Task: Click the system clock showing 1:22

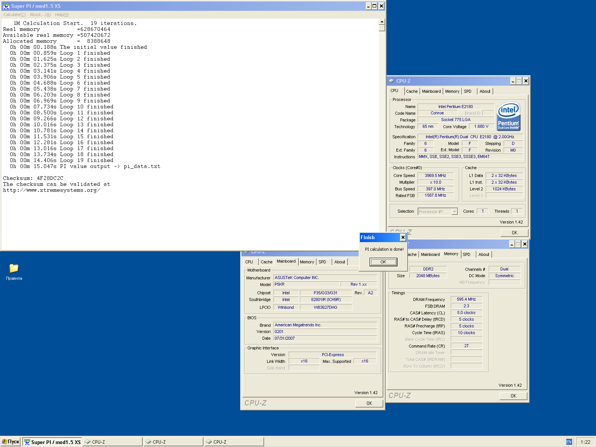Action: tap(585, 442)
